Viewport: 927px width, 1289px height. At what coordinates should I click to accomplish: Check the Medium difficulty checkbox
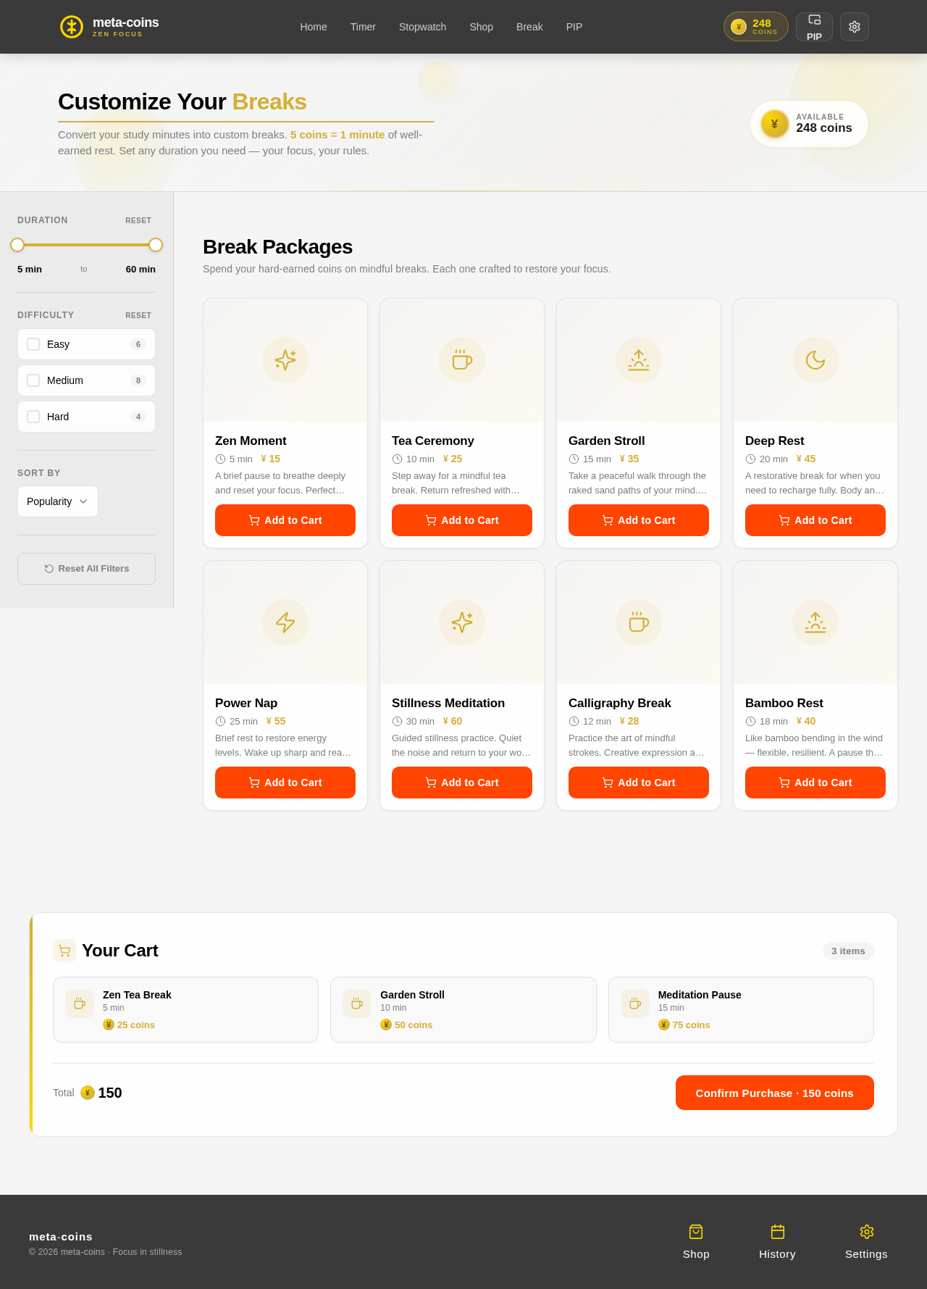[33, 380]
